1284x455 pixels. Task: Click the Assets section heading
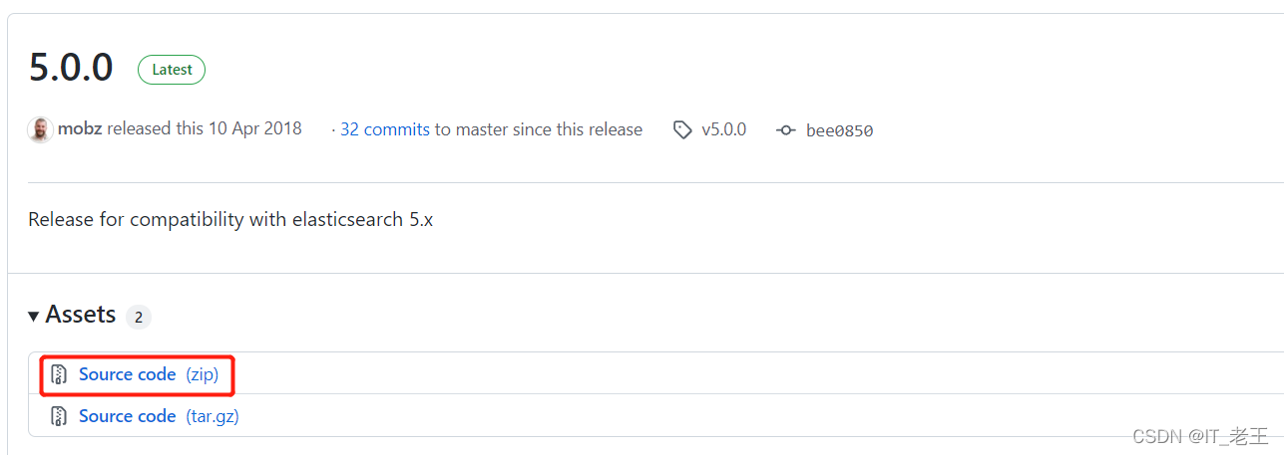81,315
